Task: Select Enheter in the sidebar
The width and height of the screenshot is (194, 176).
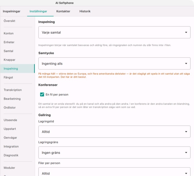Action: point(17,42)
